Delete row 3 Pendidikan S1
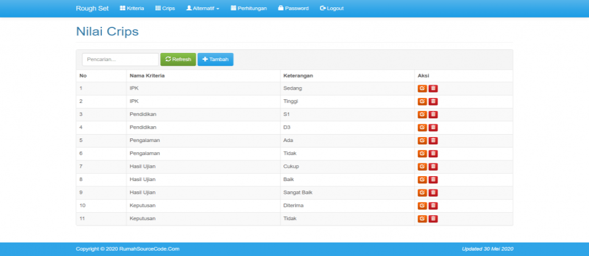 433,115
